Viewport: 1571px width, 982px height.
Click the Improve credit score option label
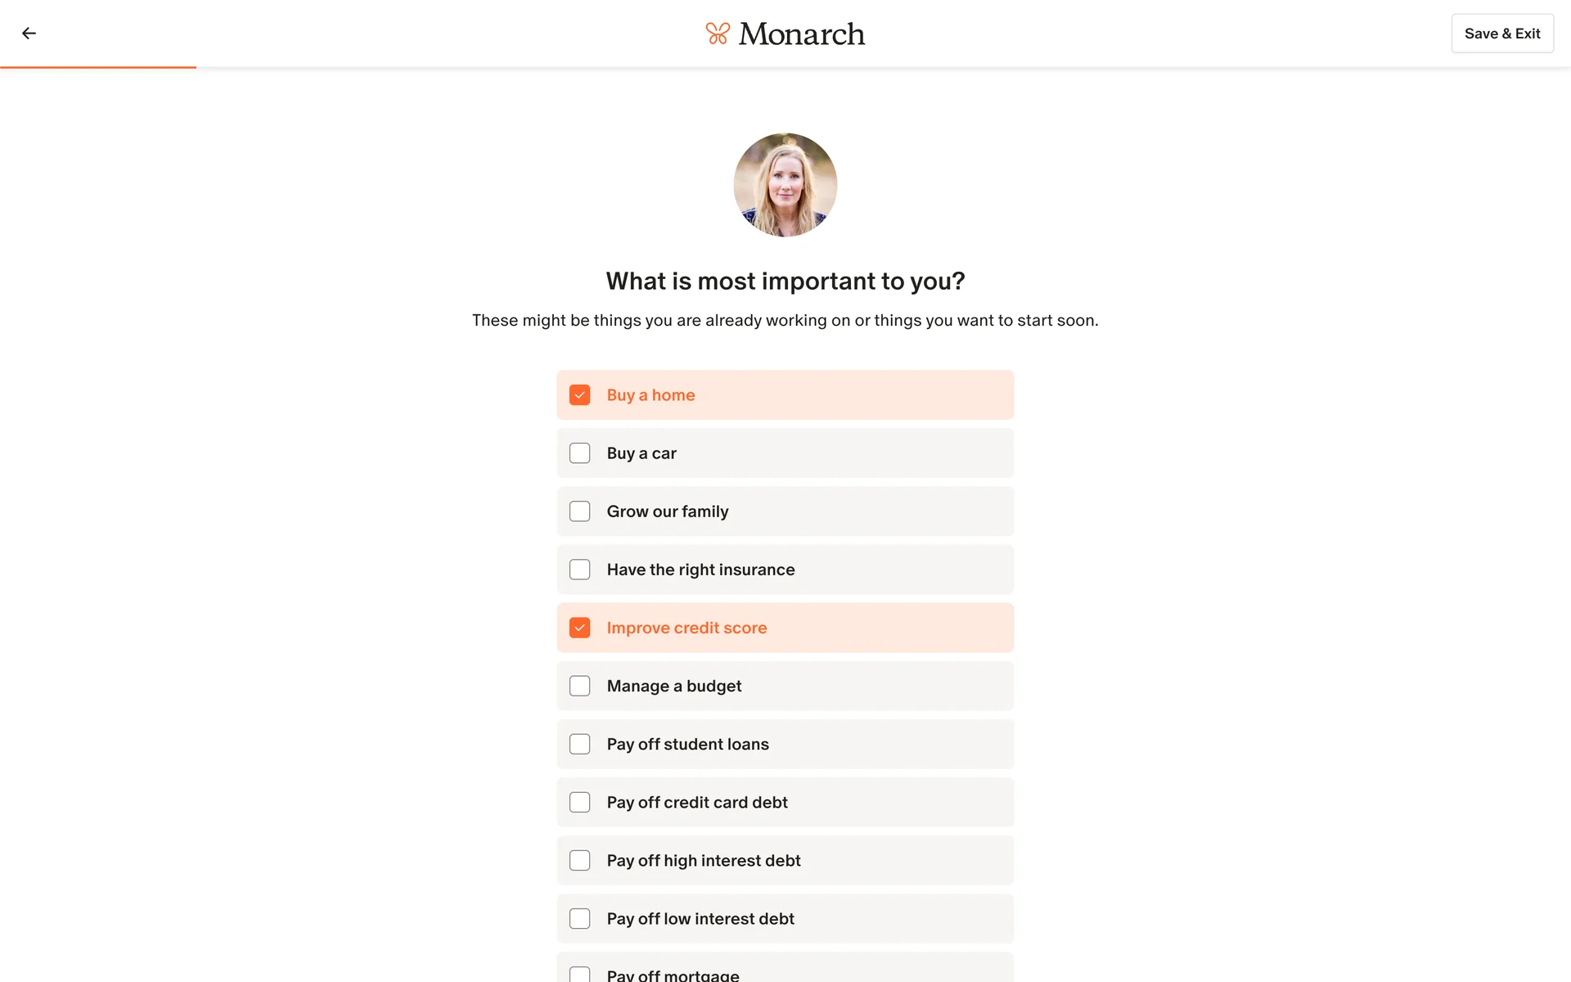tap(686, 628)
